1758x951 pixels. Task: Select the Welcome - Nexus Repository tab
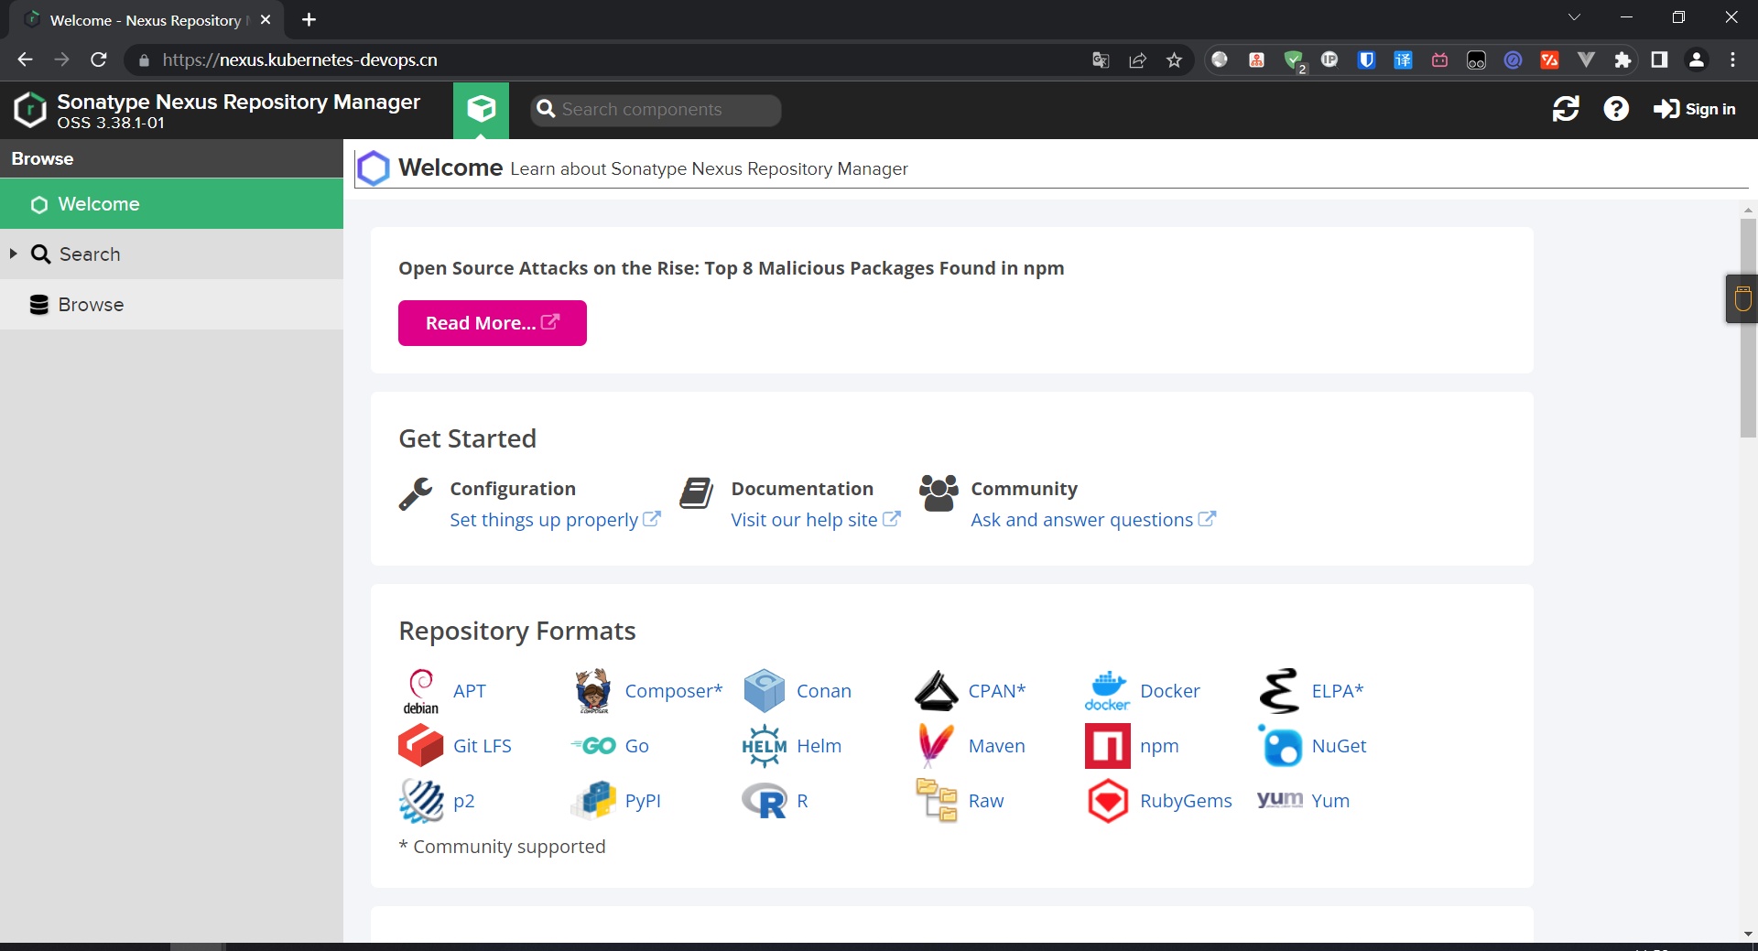pos(146,20)
